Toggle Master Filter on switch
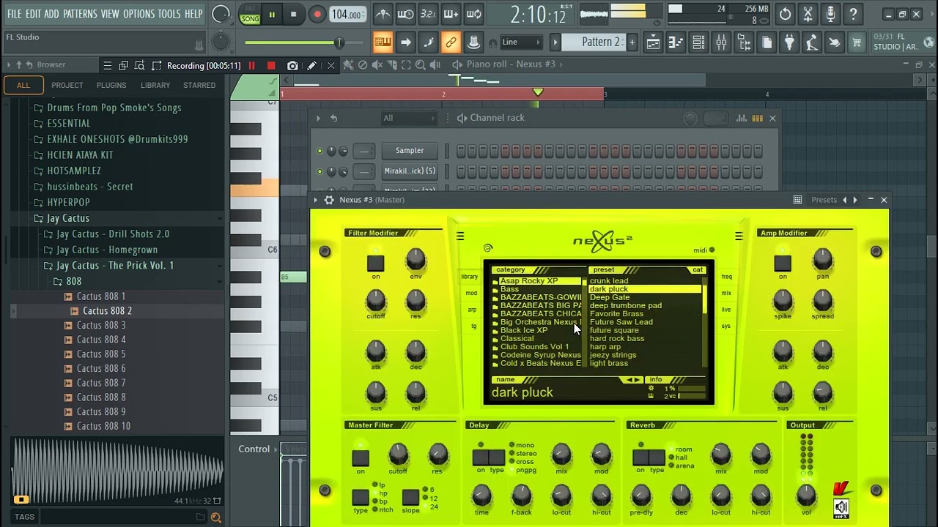Screen dimensions: 938x527 click(360, 458)
